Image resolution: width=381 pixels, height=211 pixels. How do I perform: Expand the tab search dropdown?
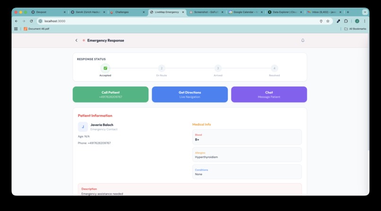point(365,12)
